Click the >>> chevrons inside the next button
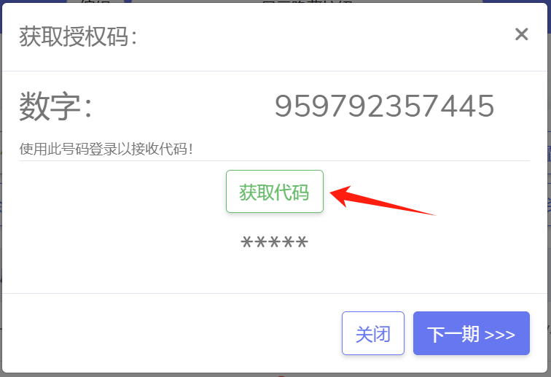Viewport: 551px width, 377px height. click(x=500, y=335)
